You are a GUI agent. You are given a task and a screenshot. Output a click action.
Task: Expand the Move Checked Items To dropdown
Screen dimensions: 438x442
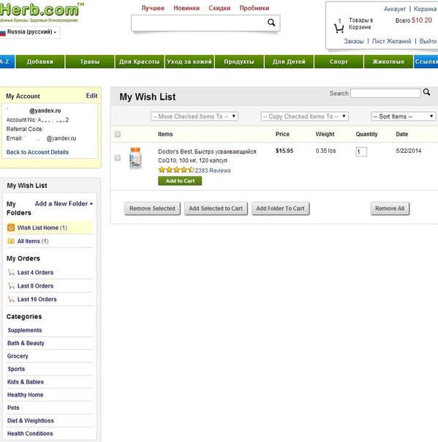coord(195,116)
